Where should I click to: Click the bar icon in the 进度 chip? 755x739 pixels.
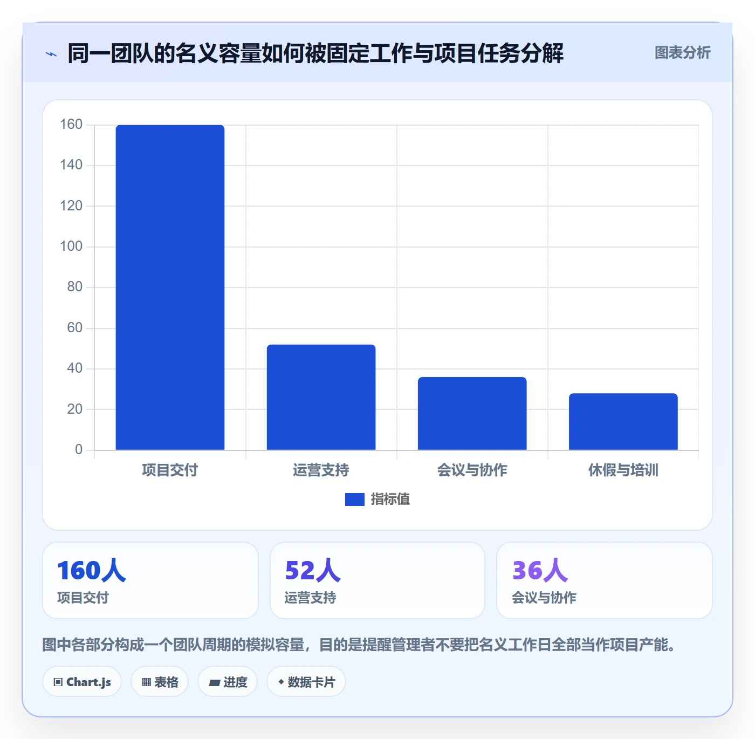coord(214,683)
